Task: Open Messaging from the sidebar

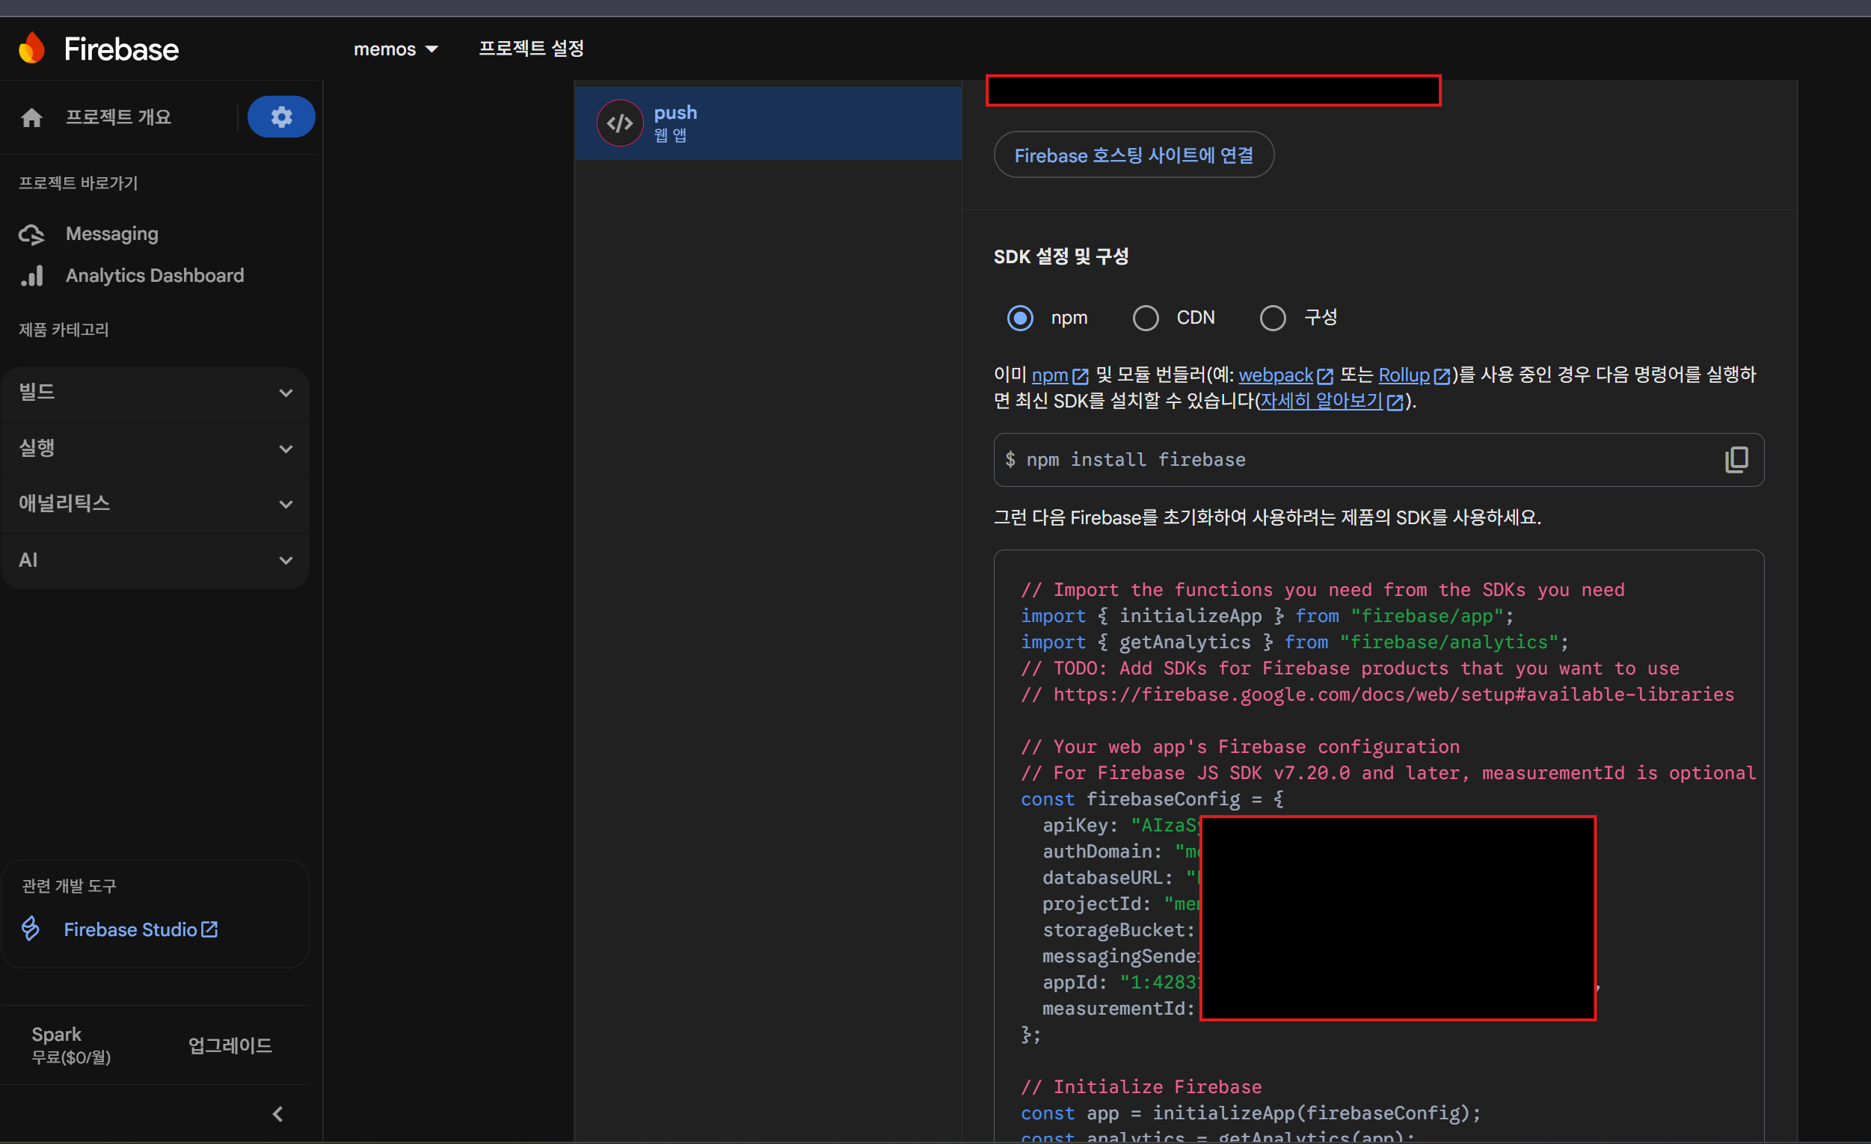Action: pos(111,234)
